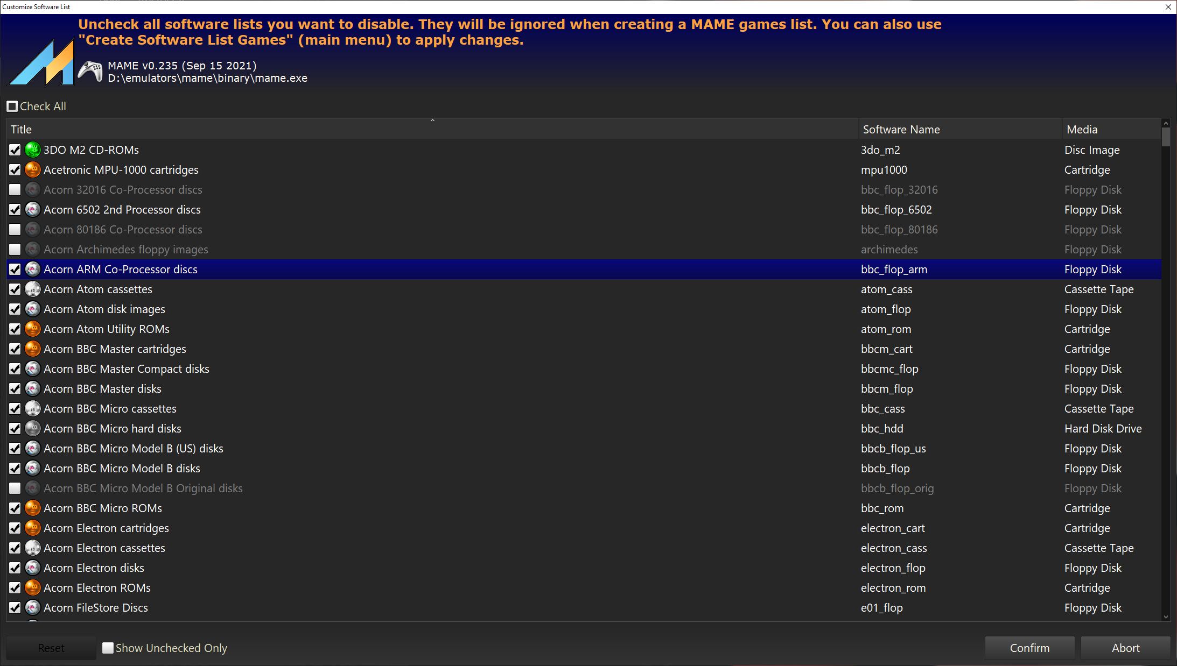Image resolution: width=1177 pixels, height=666 pixels.
Task: Click the hard disk icon for Acorn BBC Micro hard disks
Action: (x=33, y=428)
